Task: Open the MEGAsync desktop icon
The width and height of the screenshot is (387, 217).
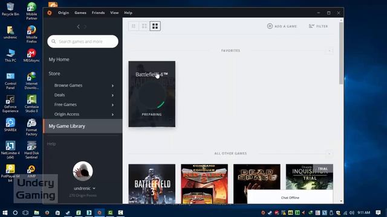Action: [x=31, y=55]
